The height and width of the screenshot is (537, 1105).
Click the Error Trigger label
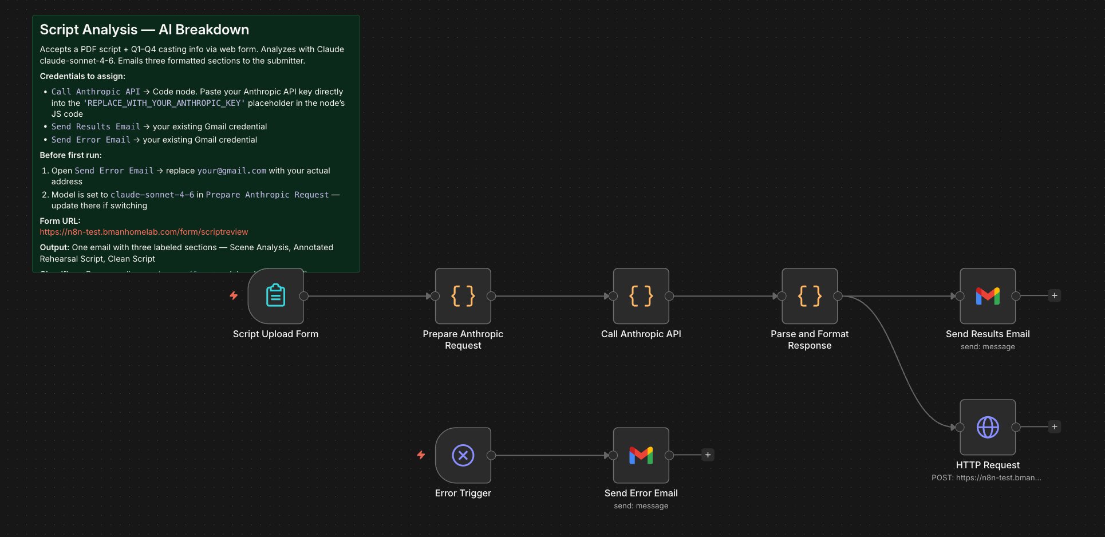tap(463, 493)
